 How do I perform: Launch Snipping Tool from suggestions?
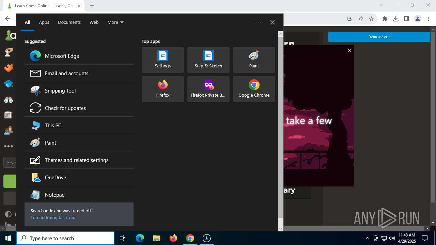79,91
